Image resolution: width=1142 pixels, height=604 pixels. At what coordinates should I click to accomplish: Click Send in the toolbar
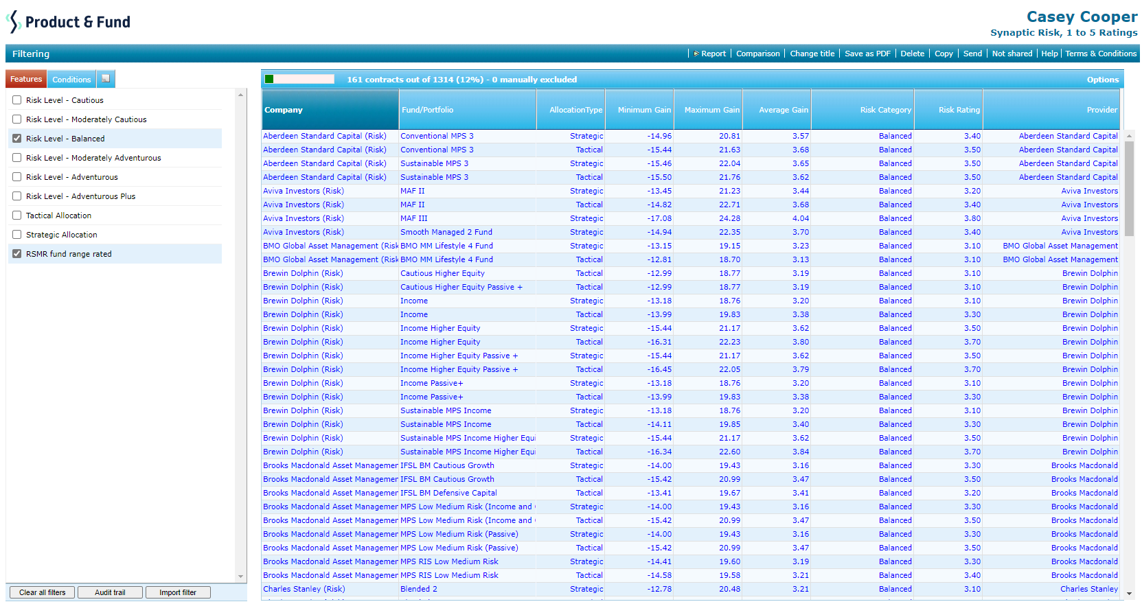pos(972,54)
